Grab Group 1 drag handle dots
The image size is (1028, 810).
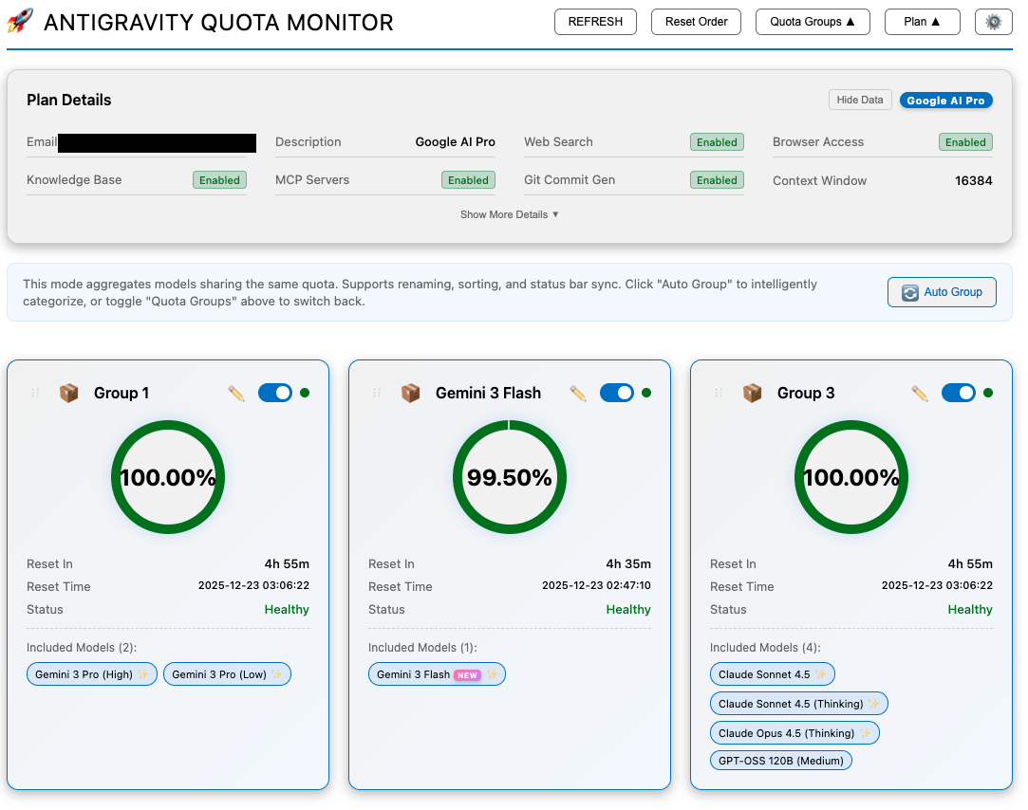[x=35, y=393]
